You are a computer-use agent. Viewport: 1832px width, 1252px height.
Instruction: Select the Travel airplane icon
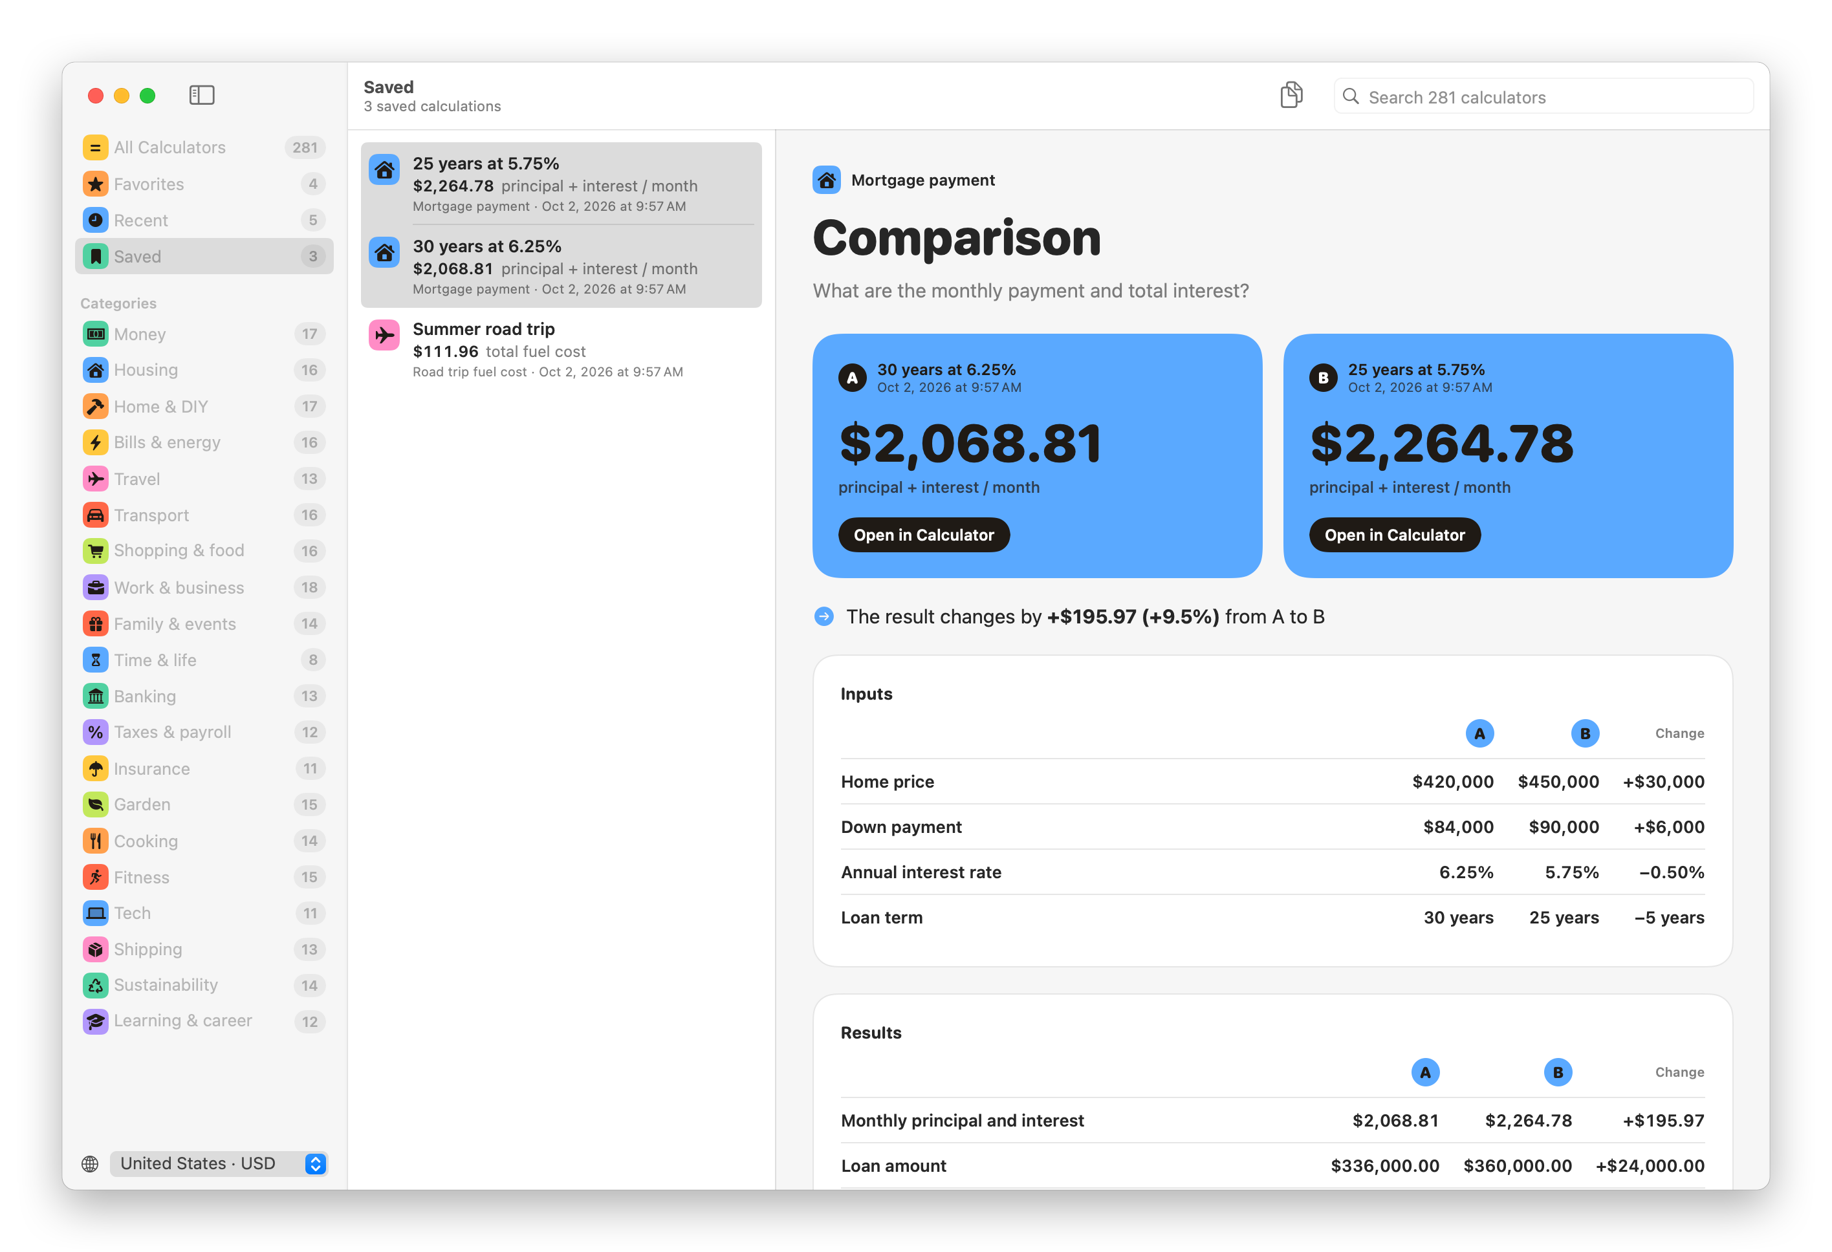[95, 479]
